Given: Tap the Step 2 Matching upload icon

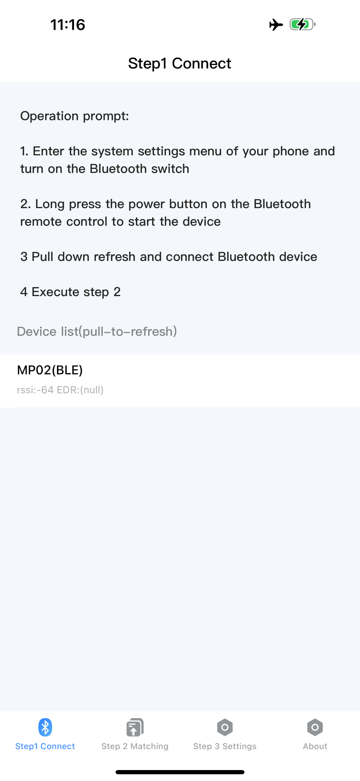Looking at the screenshot, I should (x=135, y=727).
